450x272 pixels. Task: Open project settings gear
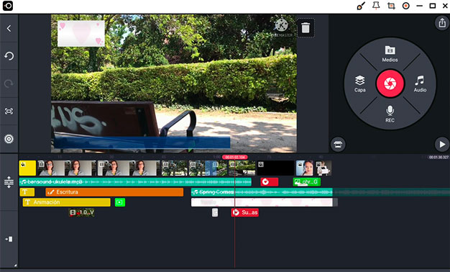click(9, 139)
